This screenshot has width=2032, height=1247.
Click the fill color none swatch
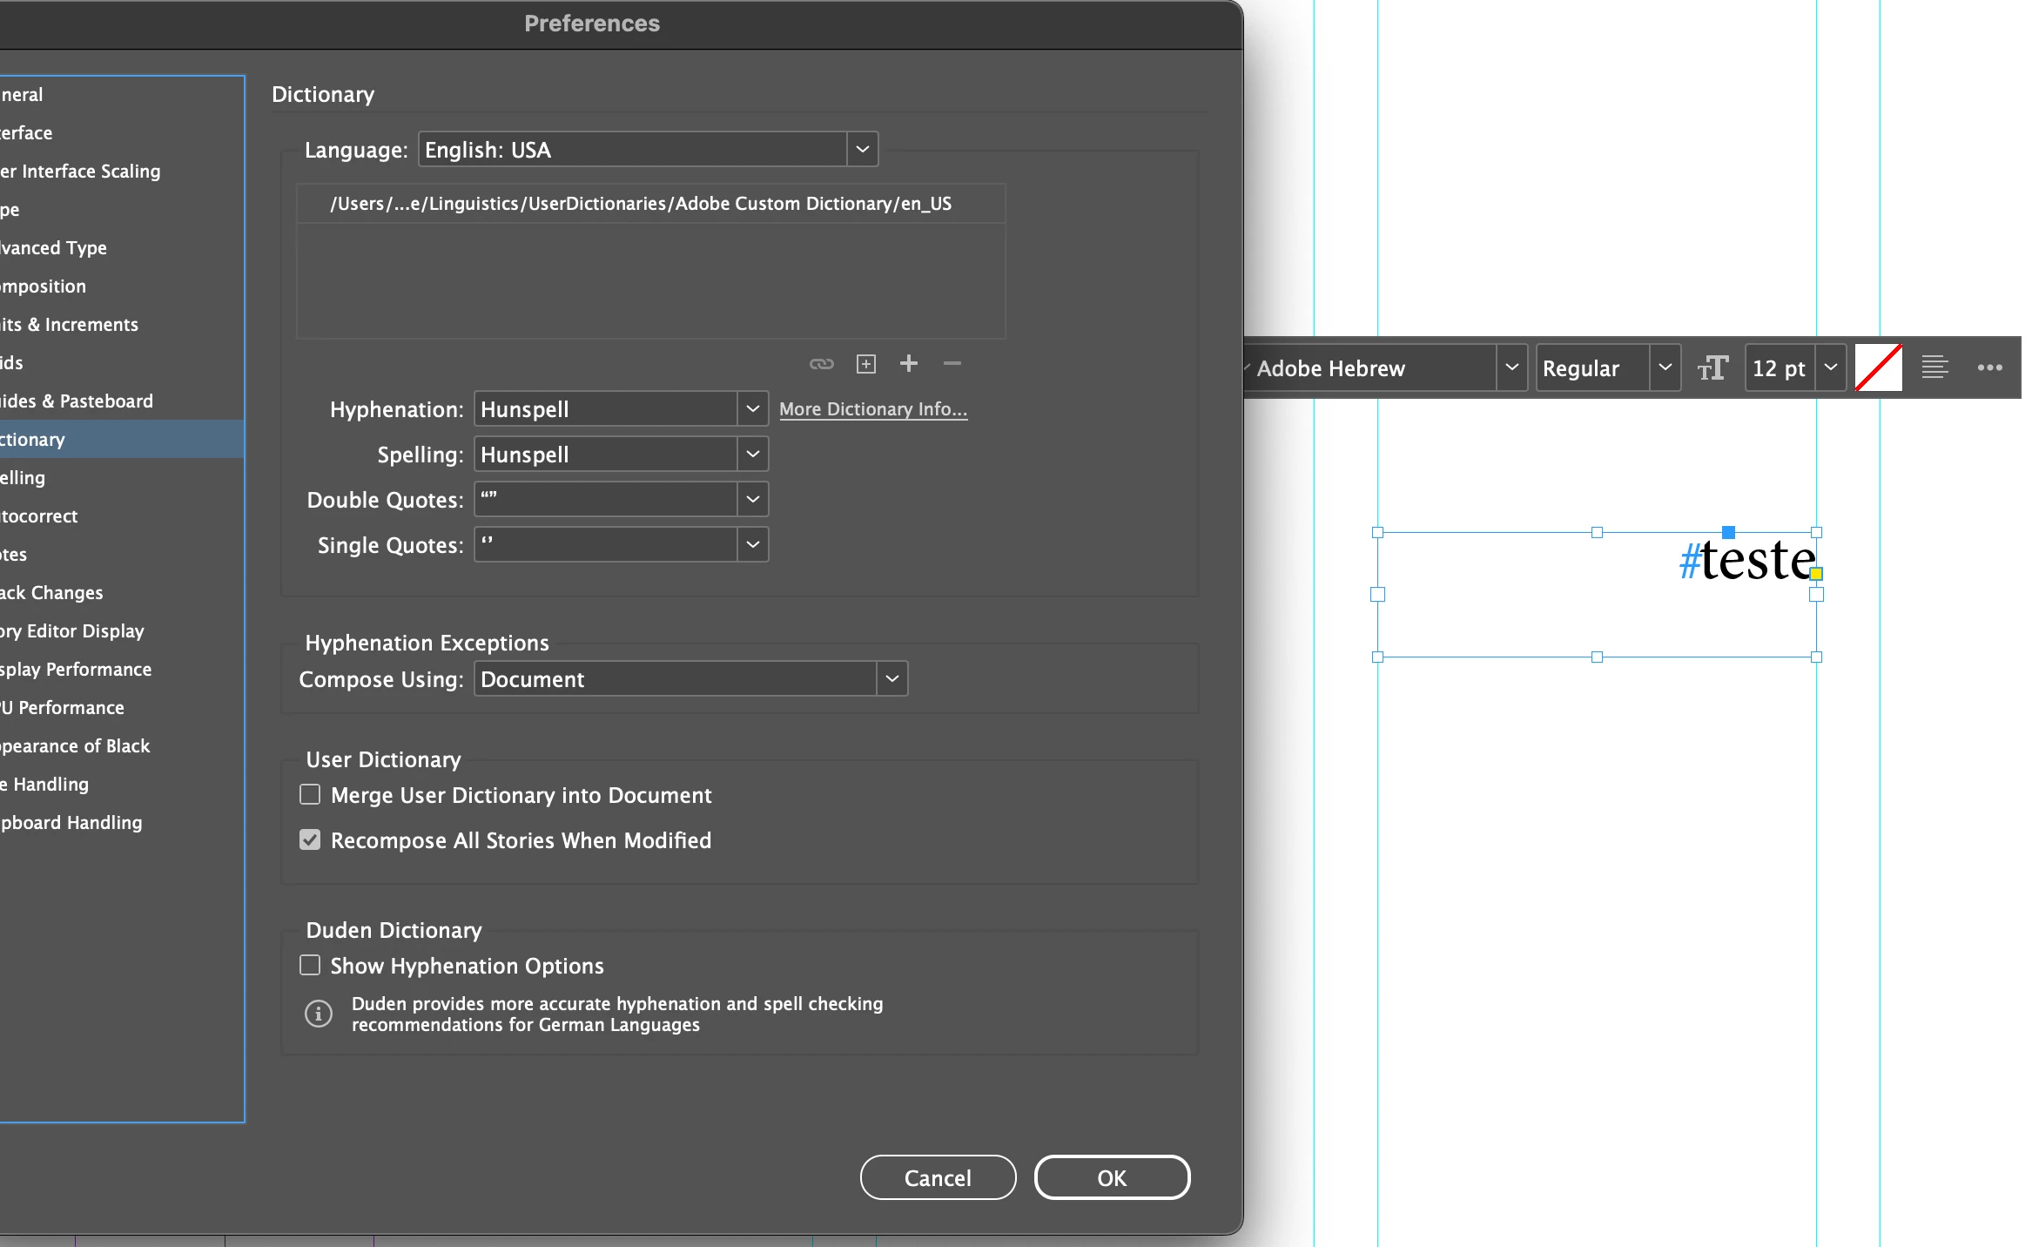(1878, 367)
